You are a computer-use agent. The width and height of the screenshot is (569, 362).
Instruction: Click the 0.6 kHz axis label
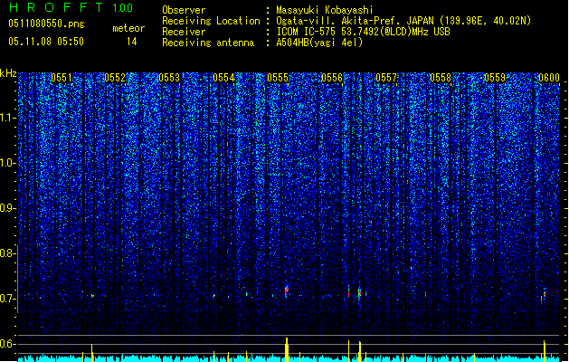[x=8, y=344]
